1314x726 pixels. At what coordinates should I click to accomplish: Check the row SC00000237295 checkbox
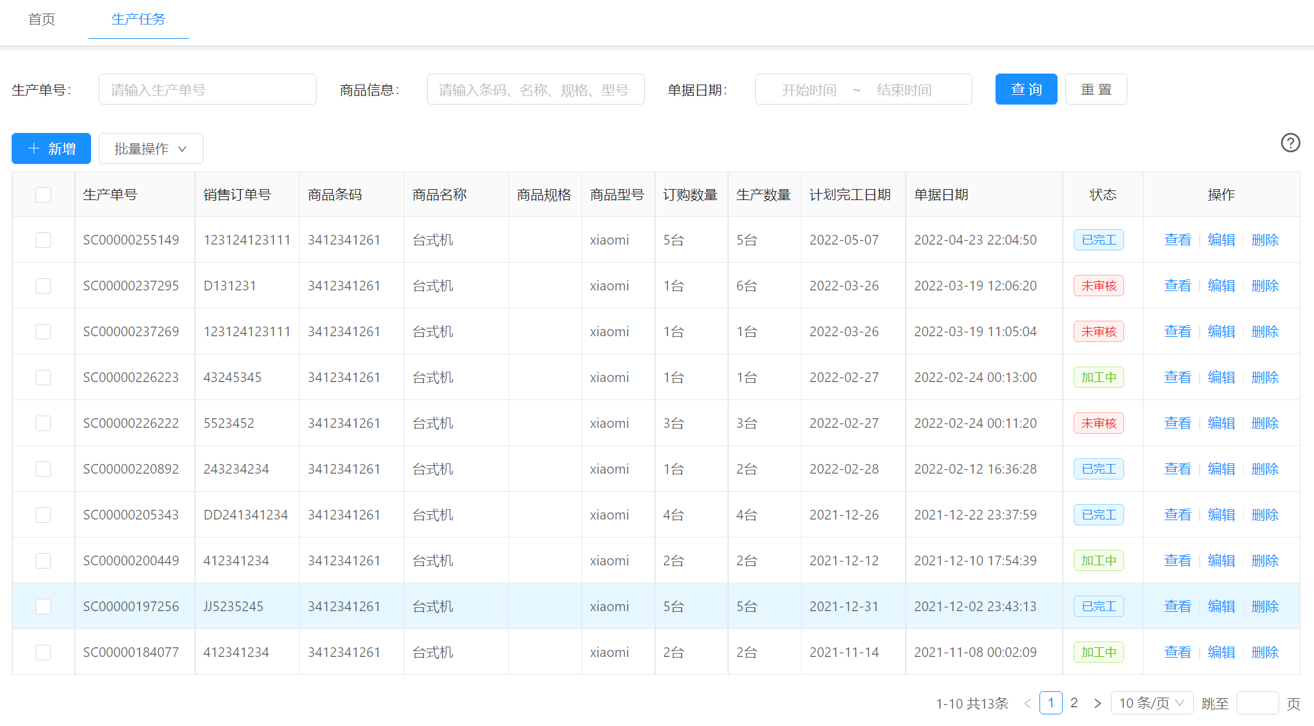pos(43,286)
